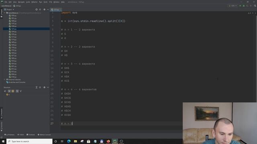
Task: Toggle Sort Alphabetically in Structure toolbar
Action: (x=5, y=91)
